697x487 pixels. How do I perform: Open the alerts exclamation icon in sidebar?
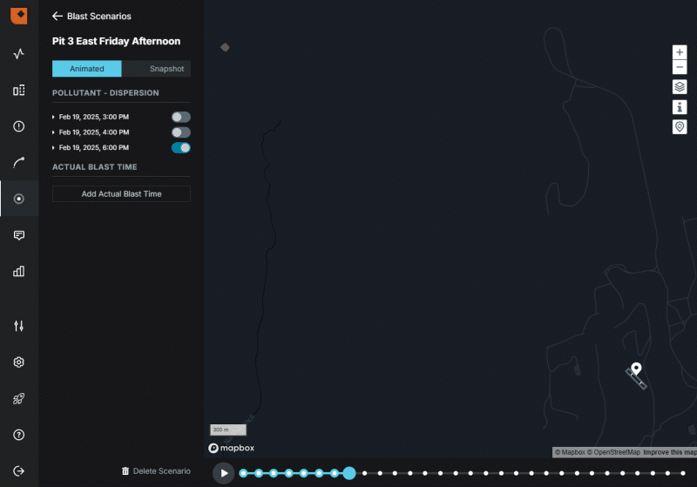[18, 126]
